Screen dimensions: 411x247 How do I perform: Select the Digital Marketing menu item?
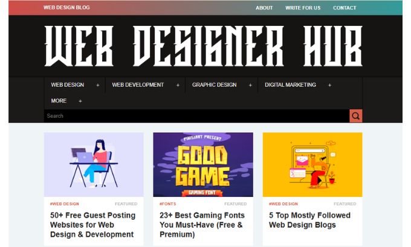pyautogui.click(x=290, y=85)
